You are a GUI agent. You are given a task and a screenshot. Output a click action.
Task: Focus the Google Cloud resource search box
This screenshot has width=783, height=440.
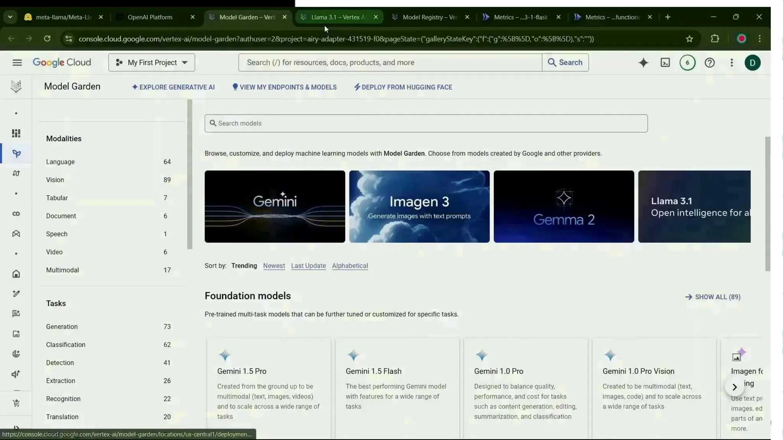click(x=390, y=62)
